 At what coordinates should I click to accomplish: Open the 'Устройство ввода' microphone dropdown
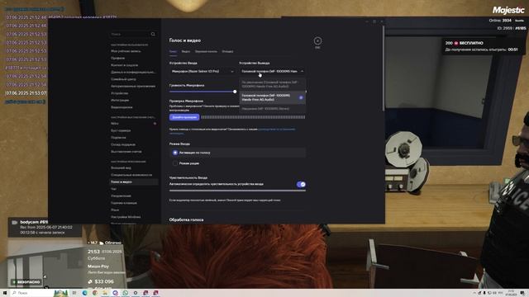pyautogui.click(x=203, y=72)
